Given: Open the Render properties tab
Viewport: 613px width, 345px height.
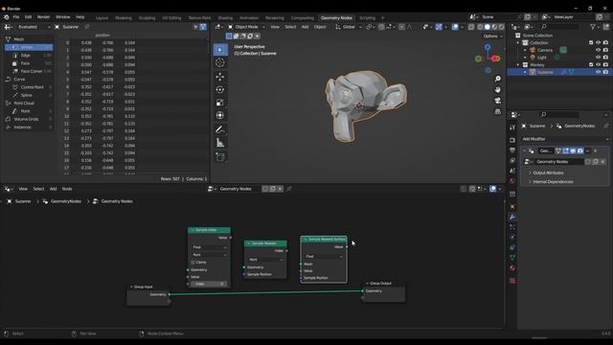Looking at the screenshot, I should click(x=512, y=140).
